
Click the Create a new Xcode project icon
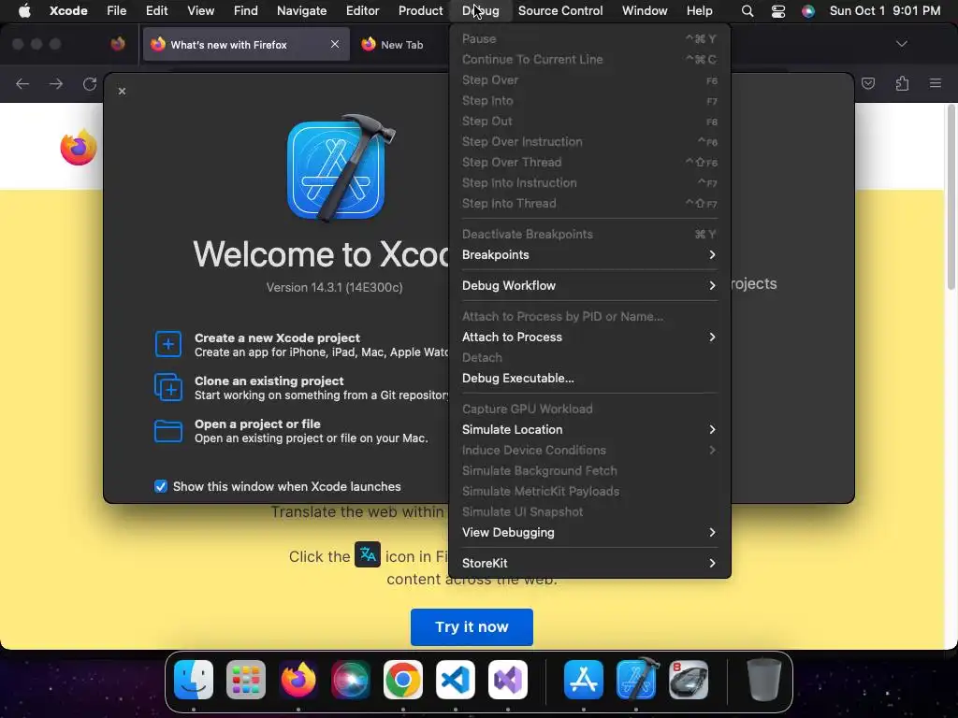168,344
